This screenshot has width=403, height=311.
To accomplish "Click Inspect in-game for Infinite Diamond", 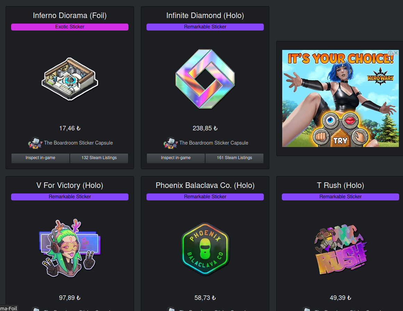I will [176, 158].
